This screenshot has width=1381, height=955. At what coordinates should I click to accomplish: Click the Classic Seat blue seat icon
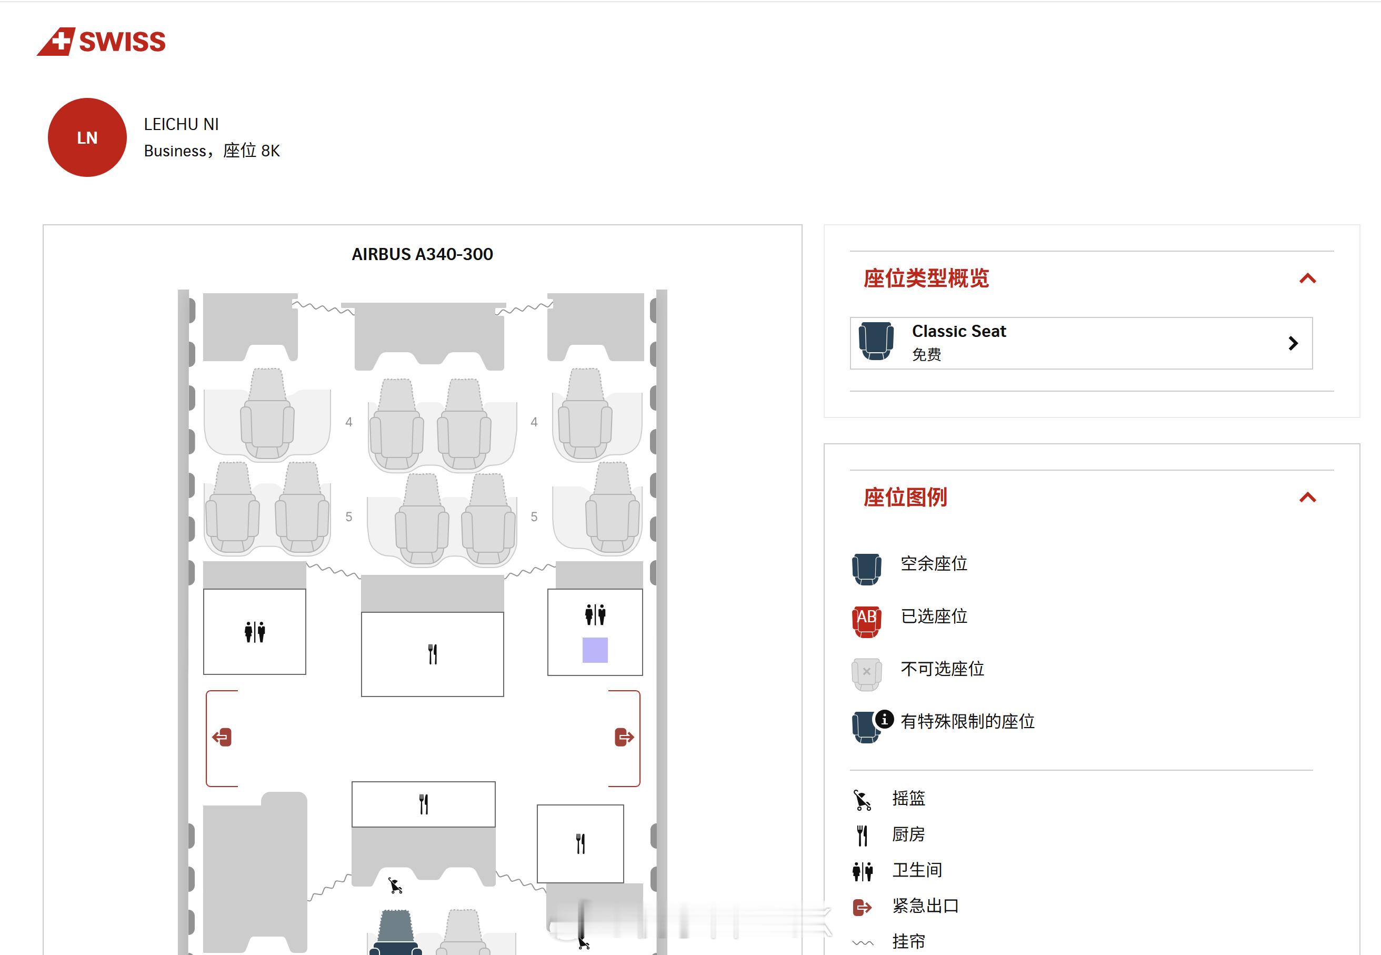[876, 341]
